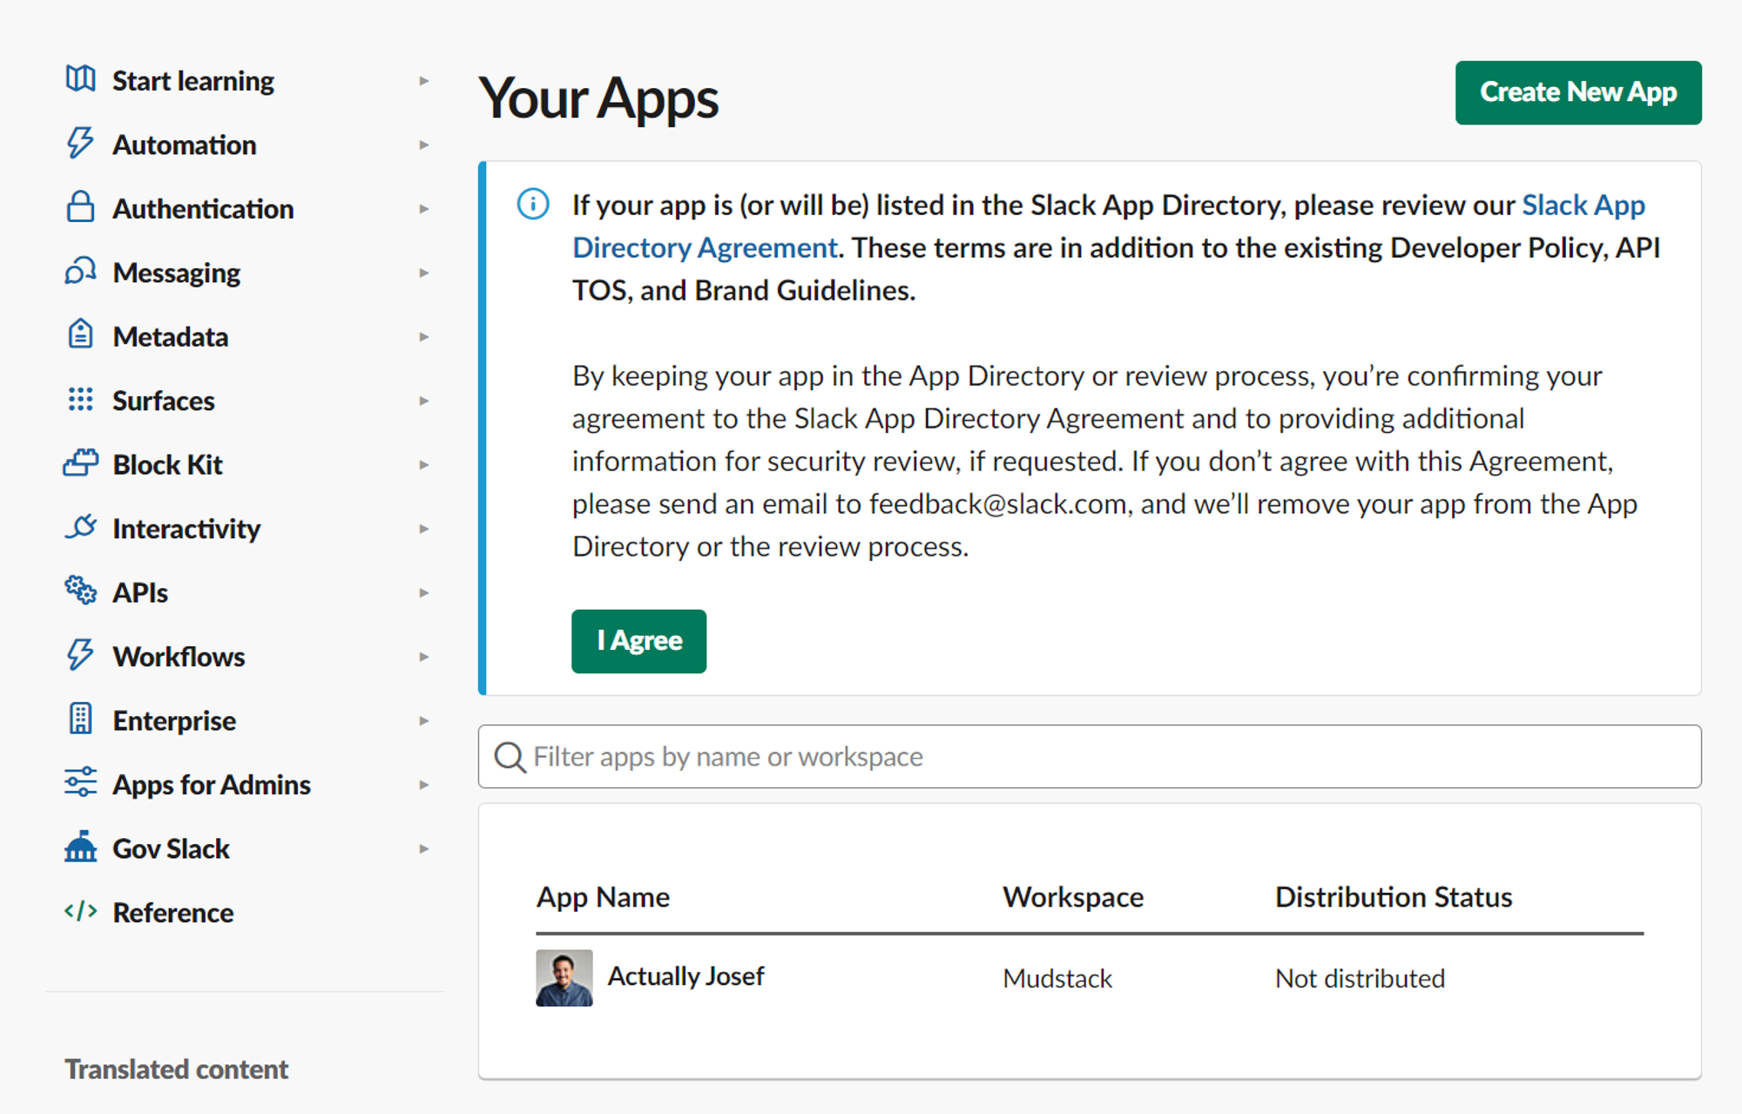Click the Block Kit blocks icon

click(x=79, y=463)
